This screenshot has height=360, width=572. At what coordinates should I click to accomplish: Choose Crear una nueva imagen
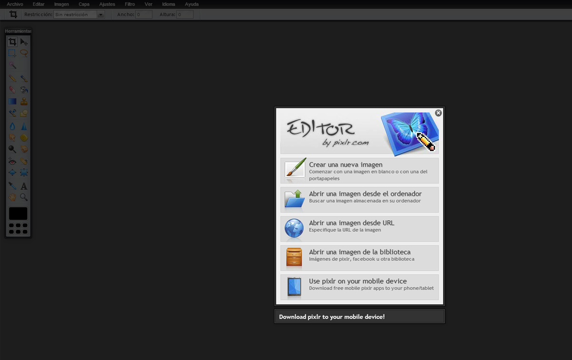(359, 171)
